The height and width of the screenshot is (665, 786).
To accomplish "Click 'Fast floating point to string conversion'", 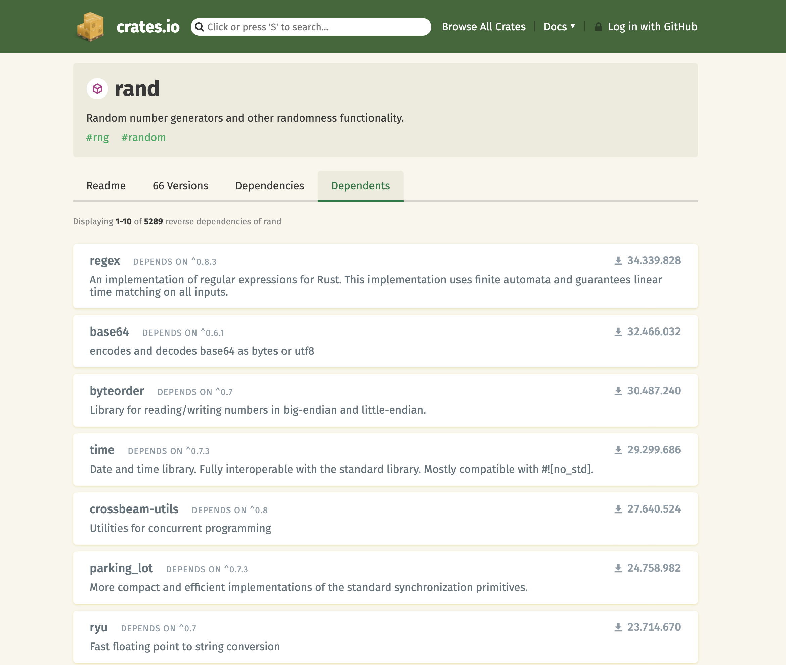I will tap(185, 647).
